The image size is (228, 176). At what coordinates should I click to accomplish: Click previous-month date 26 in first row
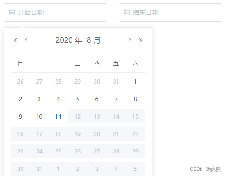tap(20, 82)
